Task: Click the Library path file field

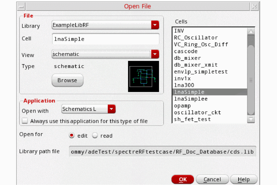Action: 163,151
